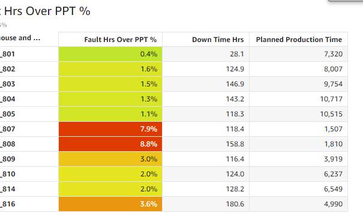
Task: Select the amber 3.0% cell
Action: (x=110, y=159)
